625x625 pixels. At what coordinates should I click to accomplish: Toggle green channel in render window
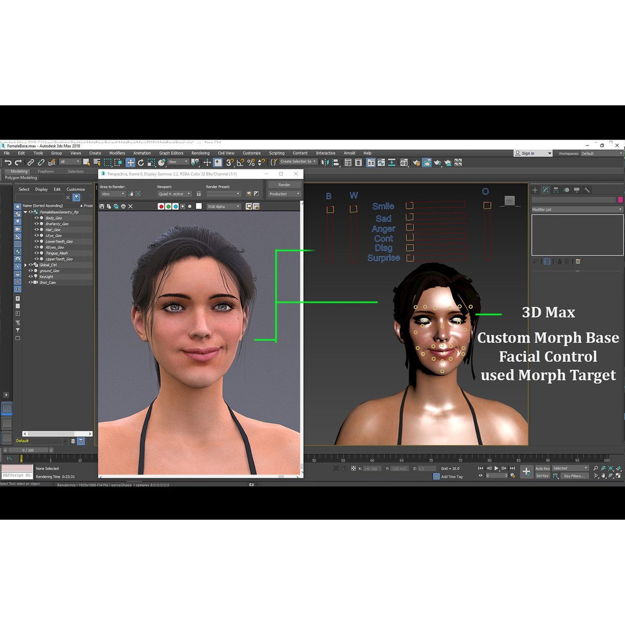click(168, 206)
